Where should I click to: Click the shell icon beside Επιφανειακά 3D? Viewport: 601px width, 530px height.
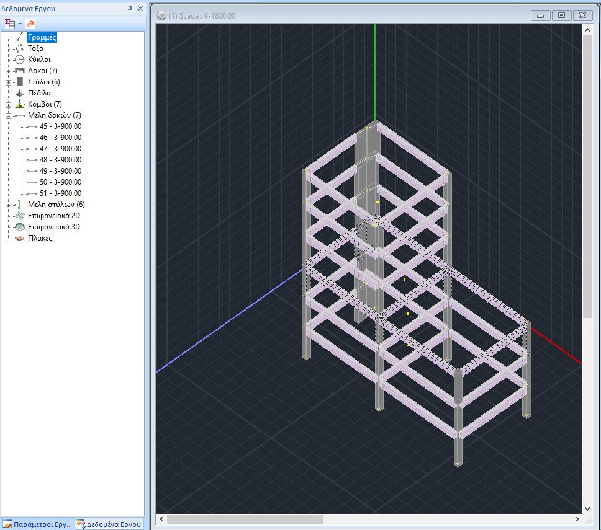click(x=20, y=227)
